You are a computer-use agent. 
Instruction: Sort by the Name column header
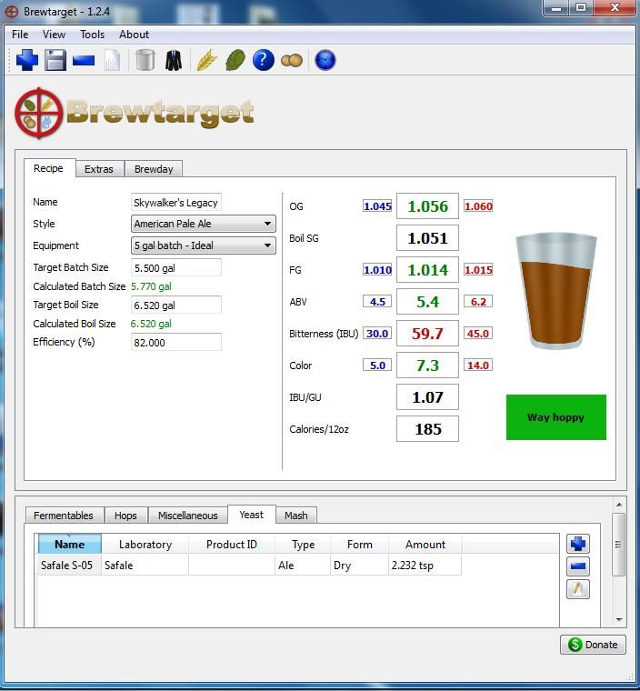(70, 545)
